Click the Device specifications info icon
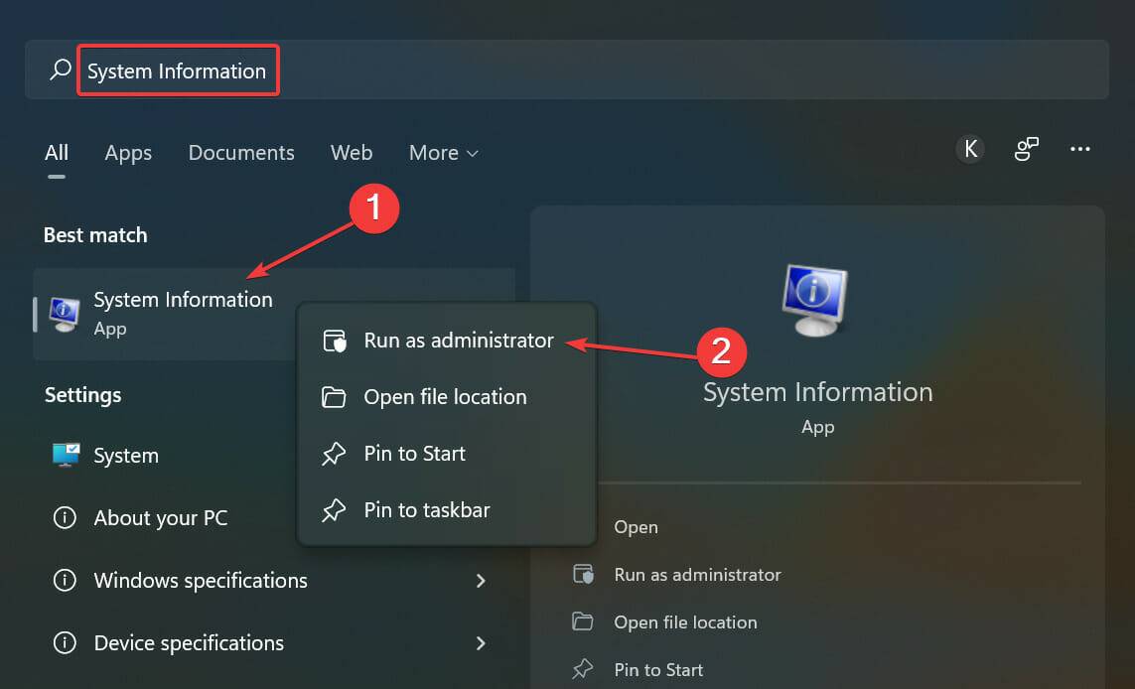1135x689 pixels. pos(65,643)
